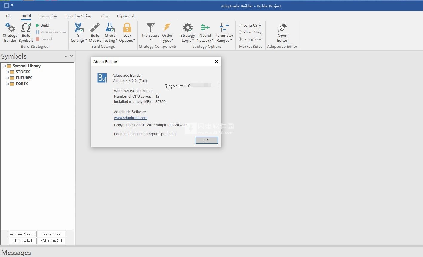
Task: Open the Clipboard tab
Action: click(126, 16)
